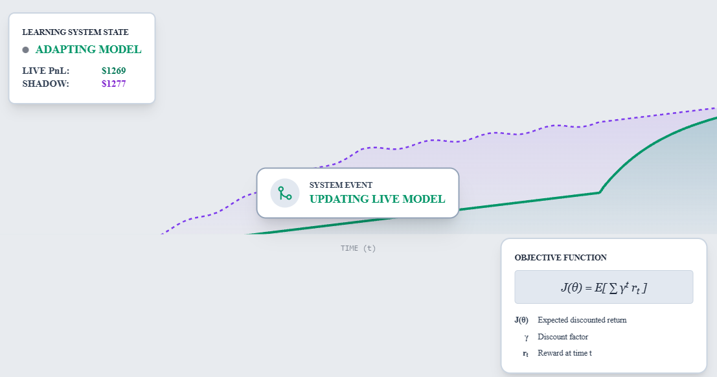
Task: Click the gray status dot beside ADAPTING MODEL
Action: [26, 50]
